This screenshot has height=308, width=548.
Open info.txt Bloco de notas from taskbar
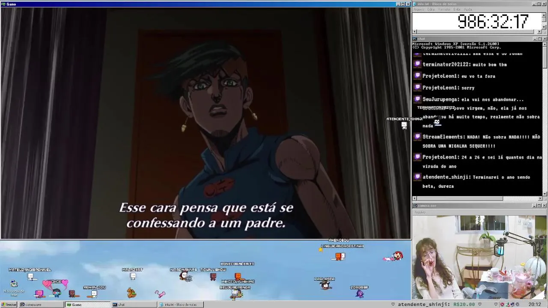tap(180, 305)
